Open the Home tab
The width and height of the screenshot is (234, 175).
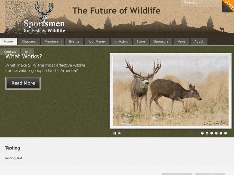[8, 41]
